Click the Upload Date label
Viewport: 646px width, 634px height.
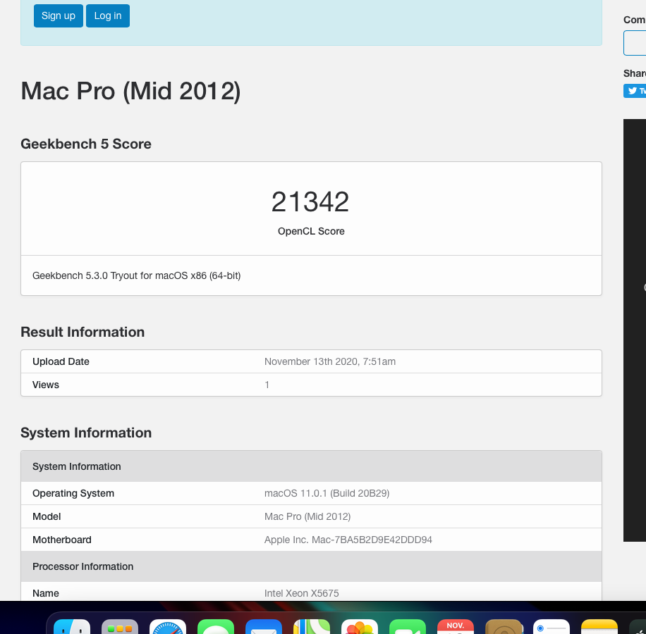61,361
